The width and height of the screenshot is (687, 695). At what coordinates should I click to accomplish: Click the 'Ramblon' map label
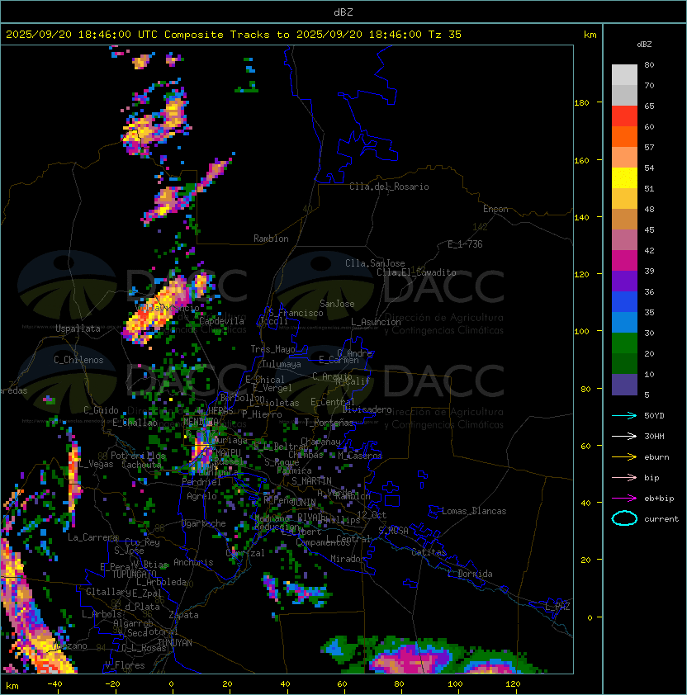pos(271,239)
